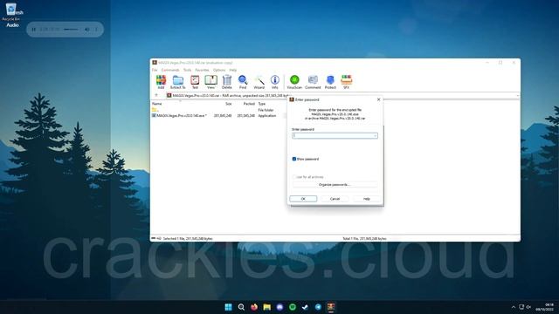Click the Find magnifier toolbar icon
Screen dimensions: 559x314
click(243, 82)
